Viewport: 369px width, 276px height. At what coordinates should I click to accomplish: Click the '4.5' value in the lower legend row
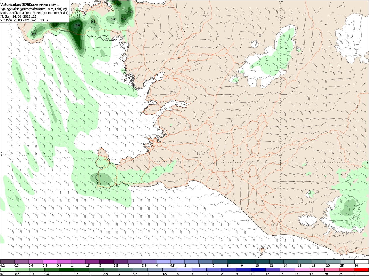point(164,274)
